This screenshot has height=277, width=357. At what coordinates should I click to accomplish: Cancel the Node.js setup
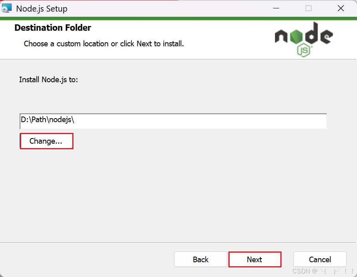point(320,259)
